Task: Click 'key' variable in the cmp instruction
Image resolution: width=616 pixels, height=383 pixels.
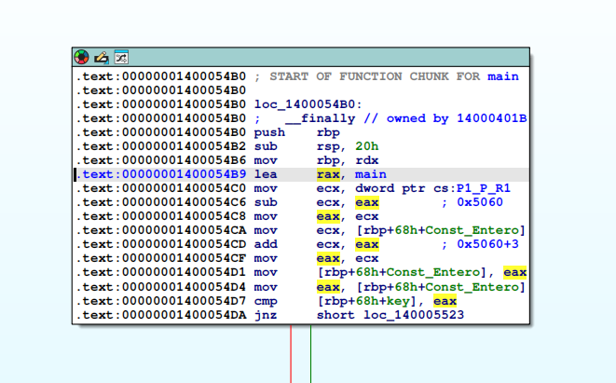Action: 394,301
